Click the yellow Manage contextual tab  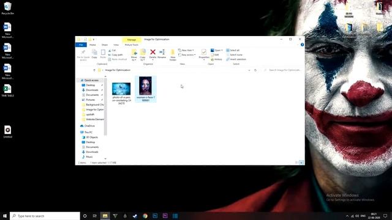click(x=132, y=40)
